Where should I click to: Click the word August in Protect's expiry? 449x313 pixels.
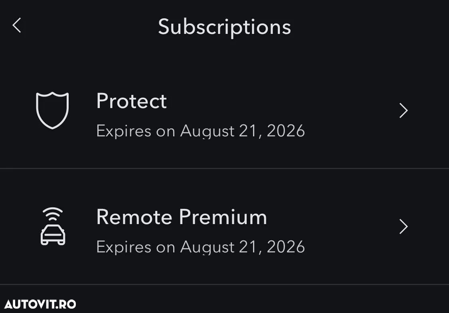coord(207,131)
